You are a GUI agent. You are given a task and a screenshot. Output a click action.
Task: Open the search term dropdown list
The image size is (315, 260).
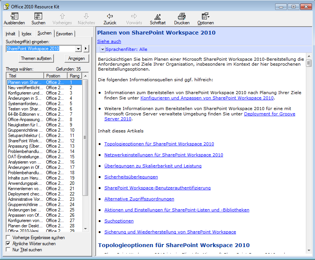click(79, 49)
